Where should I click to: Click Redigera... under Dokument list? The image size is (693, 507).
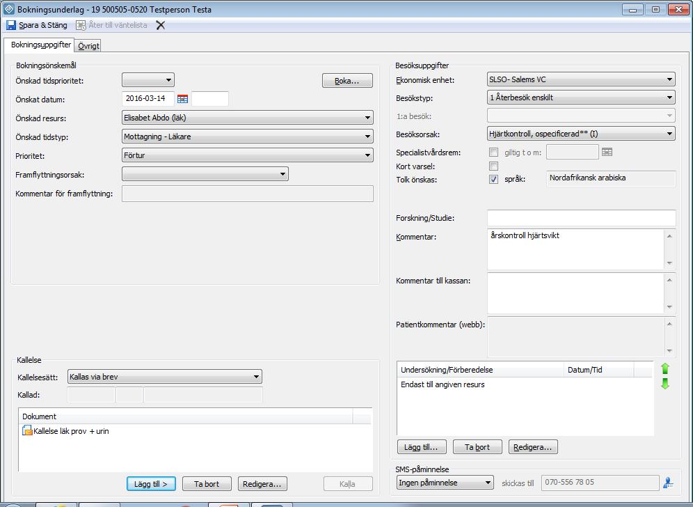(262, 483)
